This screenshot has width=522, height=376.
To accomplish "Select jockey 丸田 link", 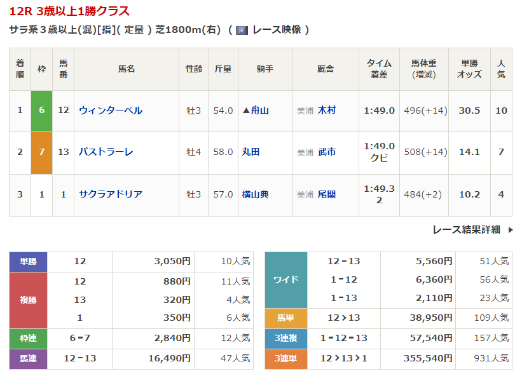I will tap(251, 152).
